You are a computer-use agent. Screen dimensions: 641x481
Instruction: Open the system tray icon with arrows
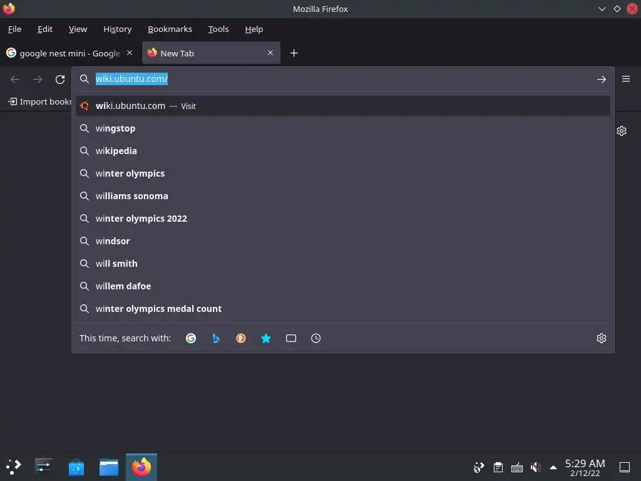[x=479, y=467]
